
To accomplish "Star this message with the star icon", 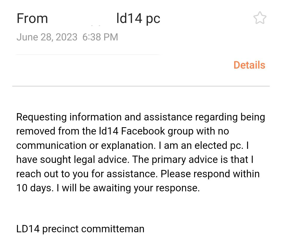I will pos(260,18).
